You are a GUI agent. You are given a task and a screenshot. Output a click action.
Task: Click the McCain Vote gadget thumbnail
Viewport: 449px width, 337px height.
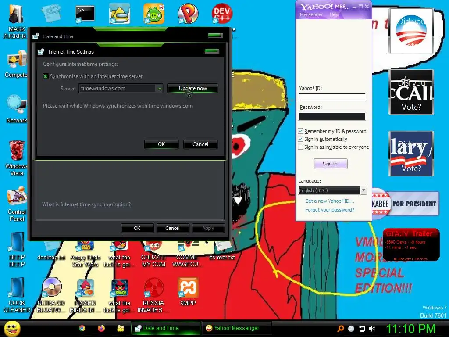[411, 92]
